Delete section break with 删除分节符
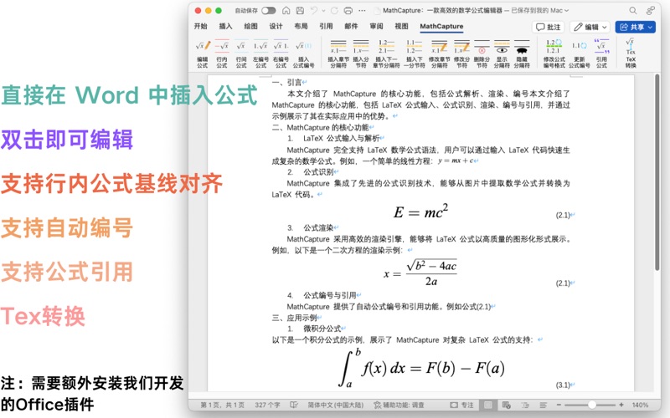Viewport: 670px width, 418px height. point(482,54)
